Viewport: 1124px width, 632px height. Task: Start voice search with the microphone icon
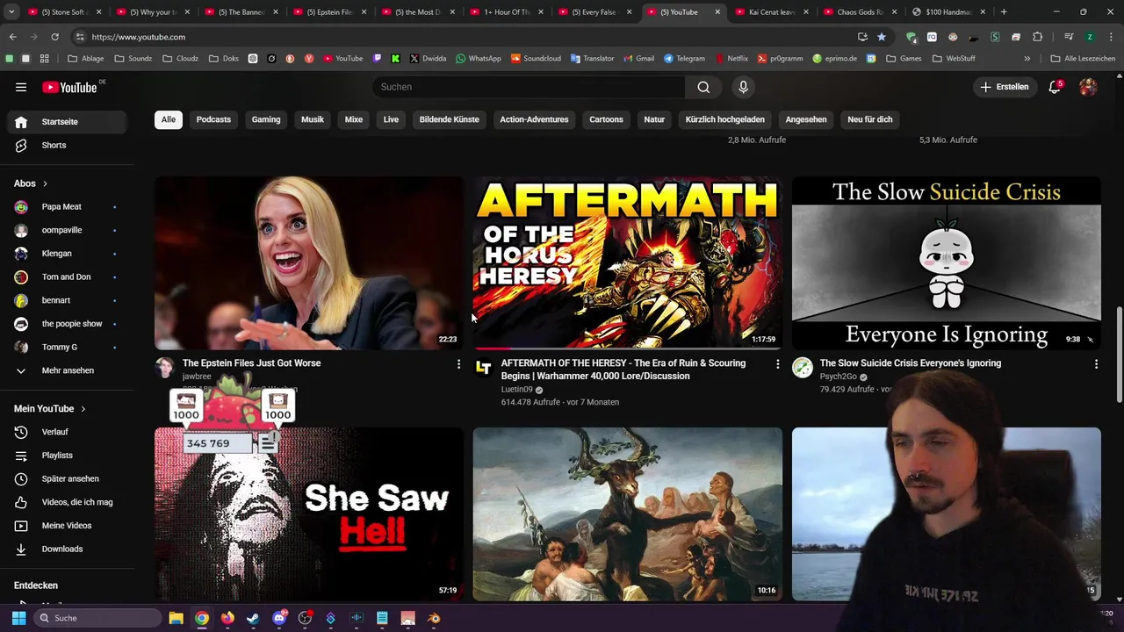click(x=743, y=87)
